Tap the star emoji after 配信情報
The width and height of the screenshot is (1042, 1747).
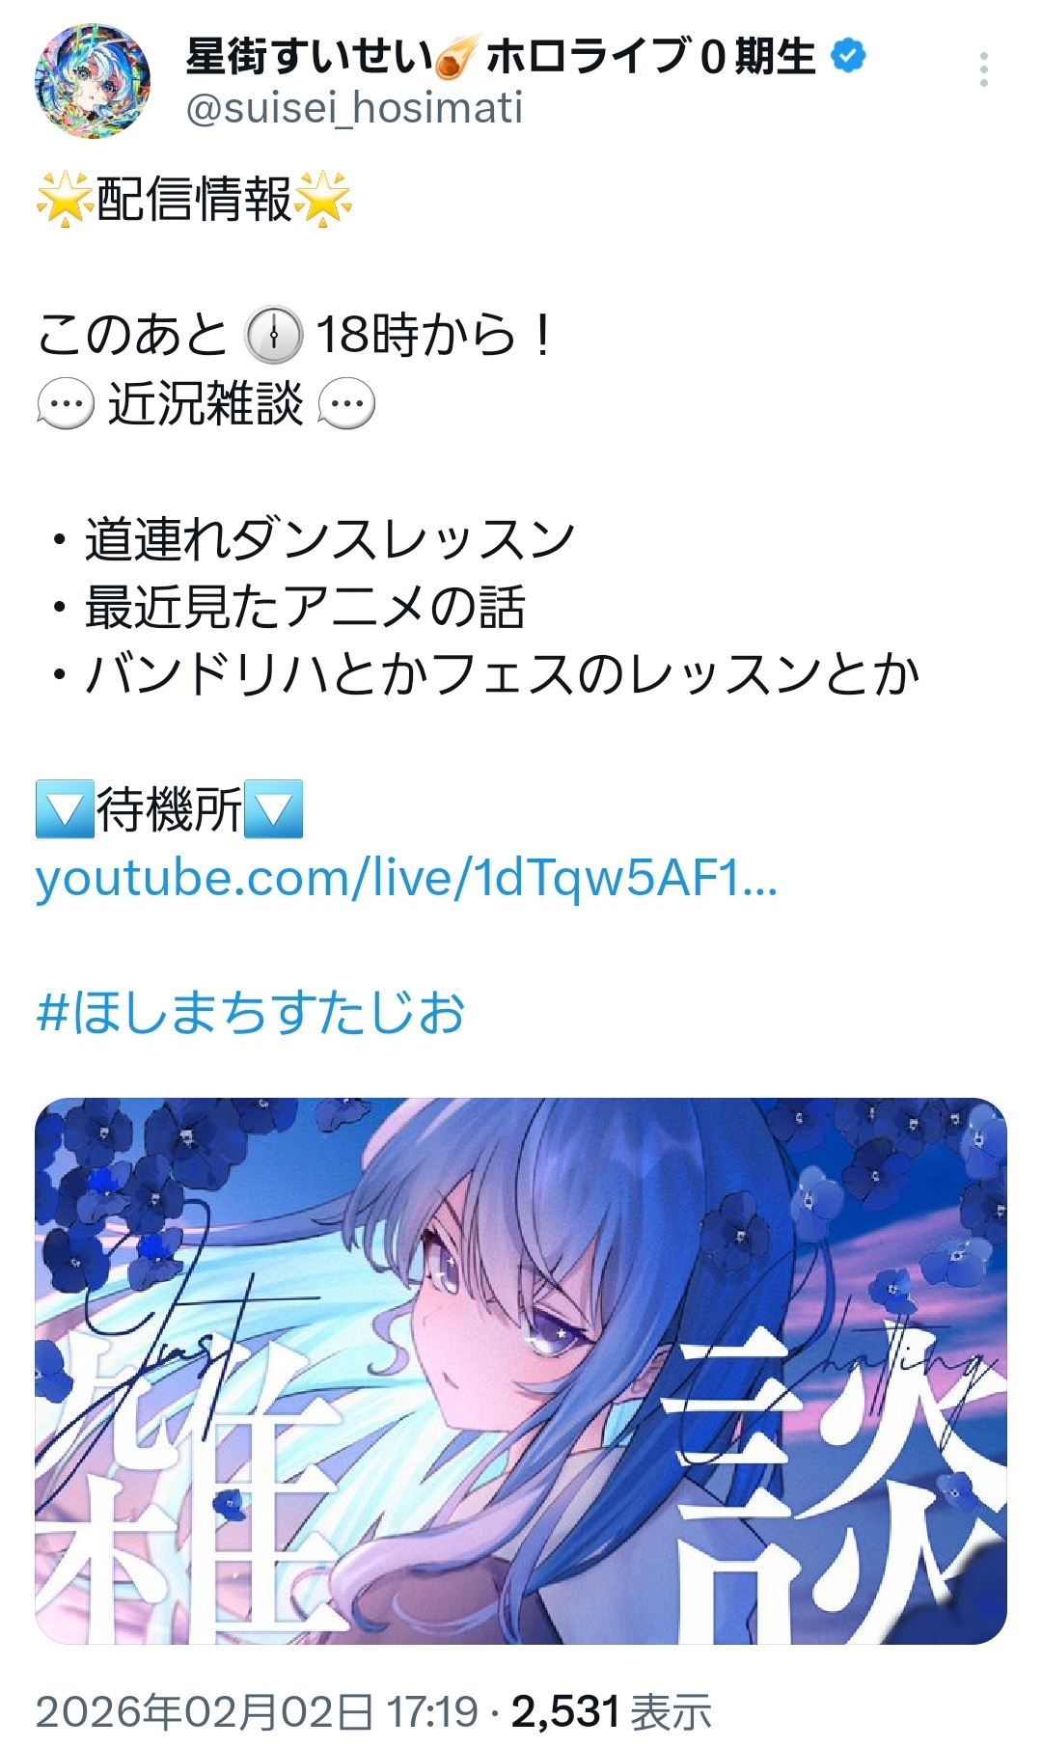pos(323,200)
